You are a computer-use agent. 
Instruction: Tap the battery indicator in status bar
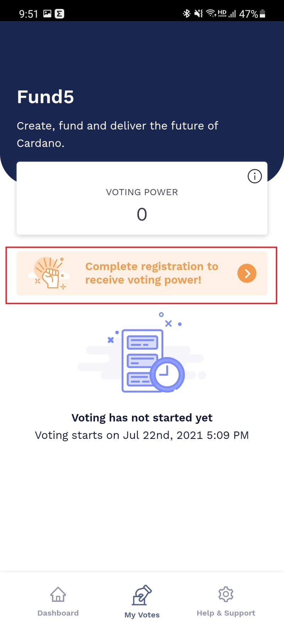(x=263, y=14)
